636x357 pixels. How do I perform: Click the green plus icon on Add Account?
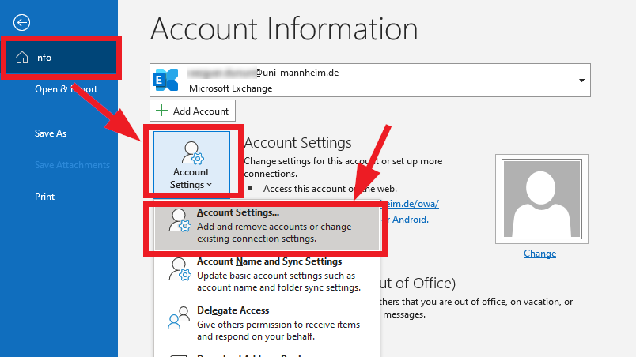point(162,111)
